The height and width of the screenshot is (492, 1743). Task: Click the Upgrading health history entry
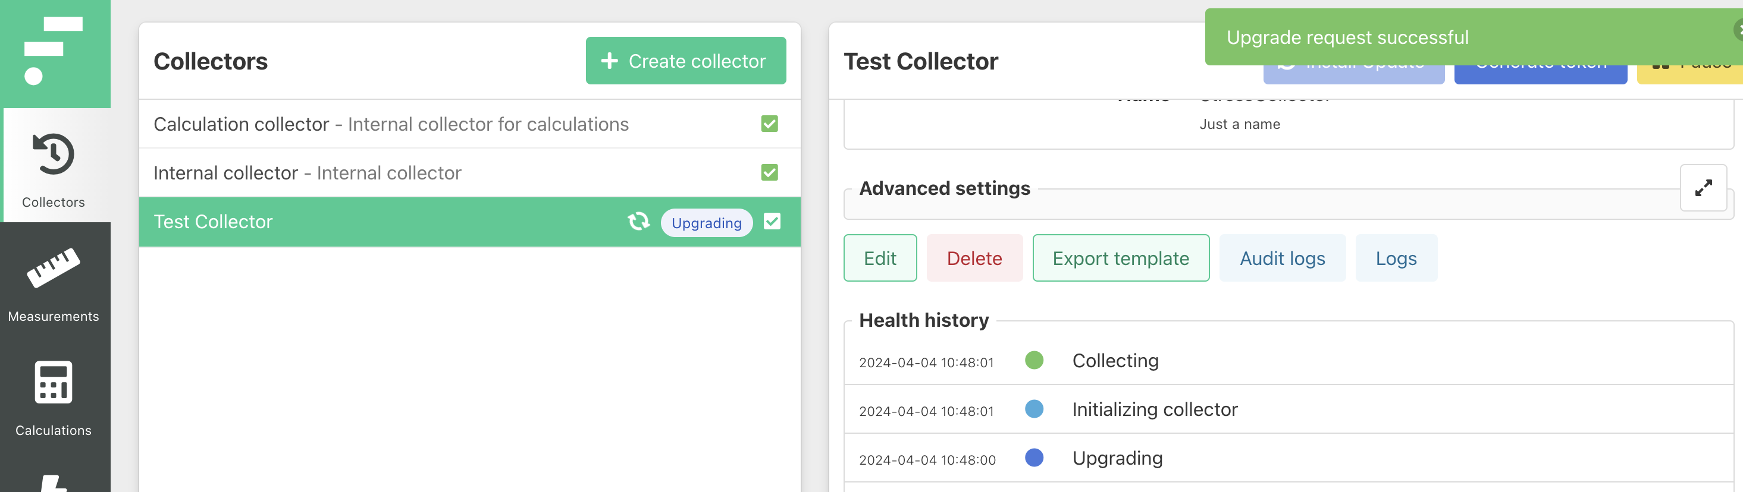pos(1289,458)
